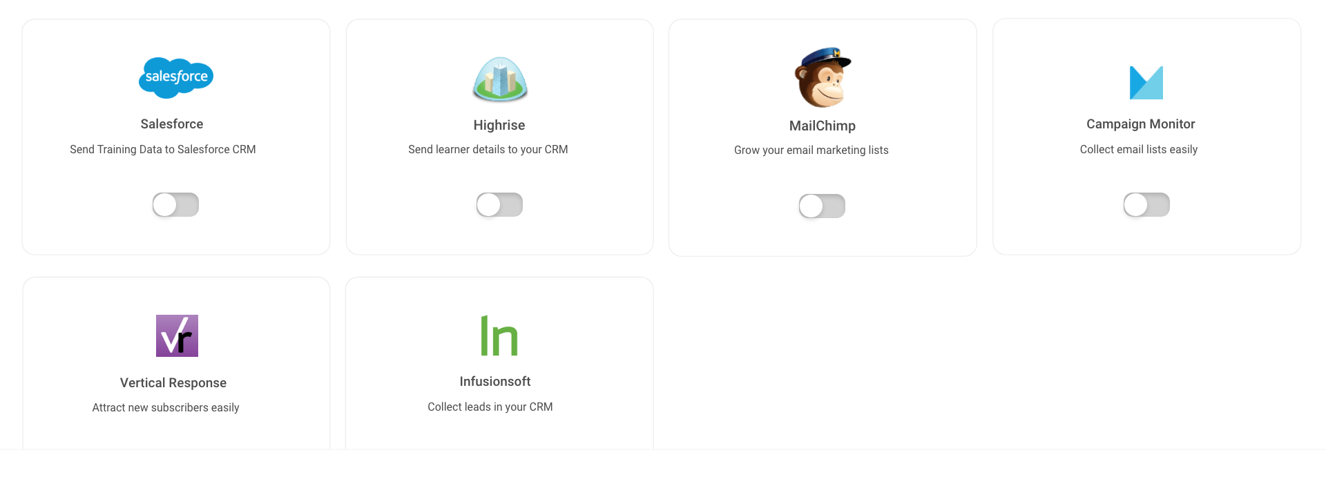Open the Vertical Response title
The image size is (1326, 488).
[173, 383]
